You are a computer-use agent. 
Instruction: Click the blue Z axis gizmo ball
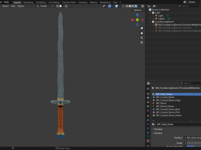click(x=137, y=15)
